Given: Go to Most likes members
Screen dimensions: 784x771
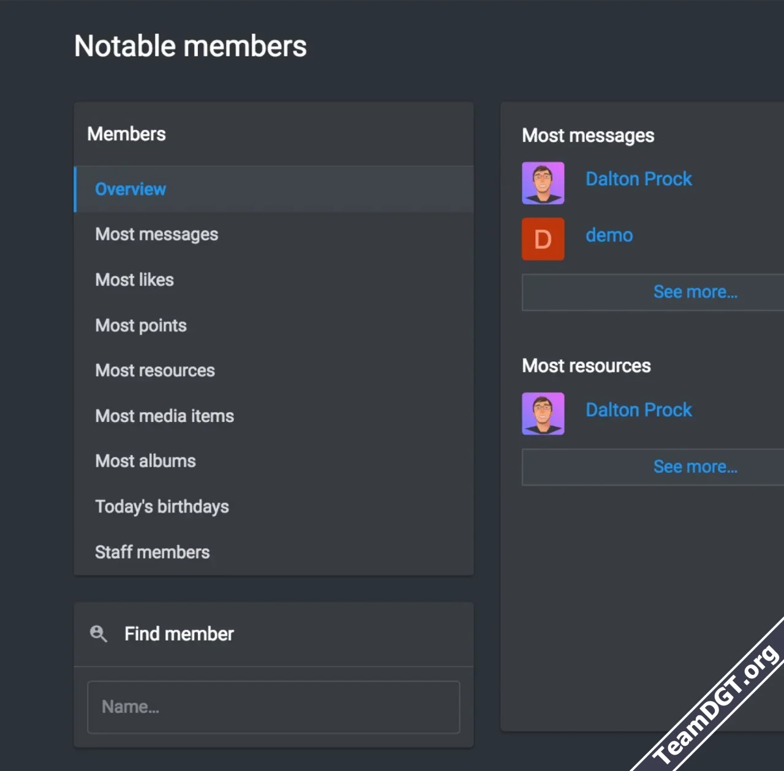Looking at the screenshot, I should tap(135, 280).
